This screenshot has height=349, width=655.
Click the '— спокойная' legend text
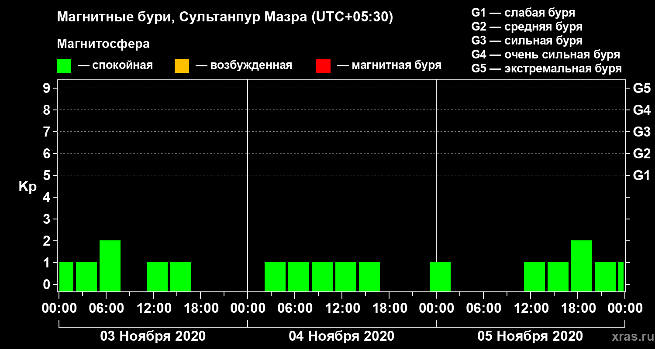click(x=115, y=65)
